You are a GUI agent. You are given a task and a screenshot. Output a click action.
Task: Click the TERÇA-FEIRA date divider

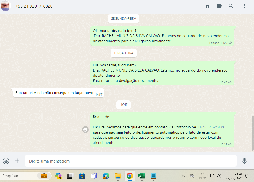click(124, 53)
